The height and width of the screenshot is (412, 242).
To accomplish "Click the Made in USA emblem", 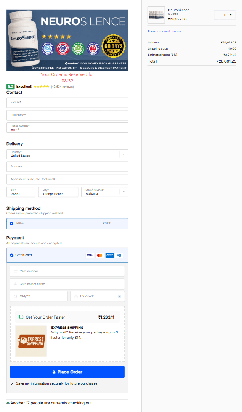I will [93, 47].
